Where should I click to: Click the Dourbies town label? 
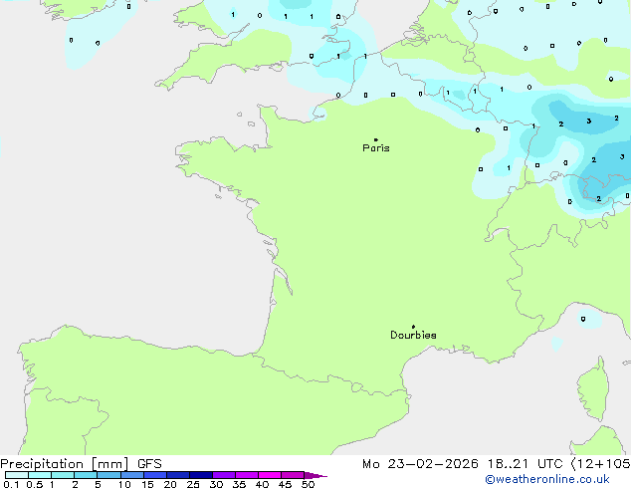pyautogui.click(x=413, y=335)
